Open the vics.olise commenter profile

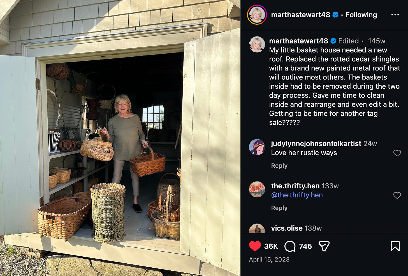[x=287, y=228]
